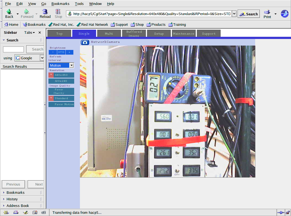Open the Window menu
This screenshot has width=291, height=216.
tap(95, 4)
